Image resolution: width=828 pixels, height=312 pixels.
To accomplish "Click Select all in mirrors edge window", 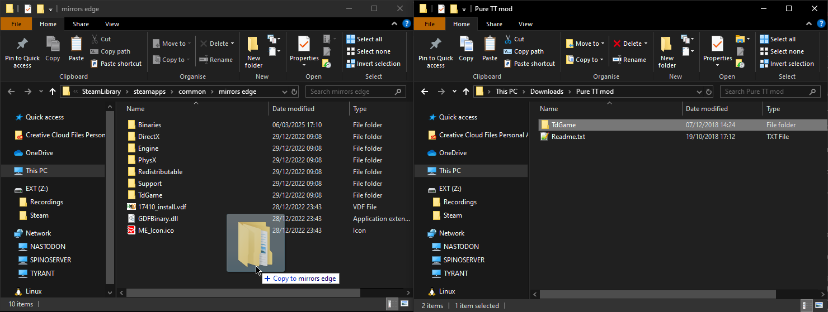I will pyautogui.click(x=364, y=39).
